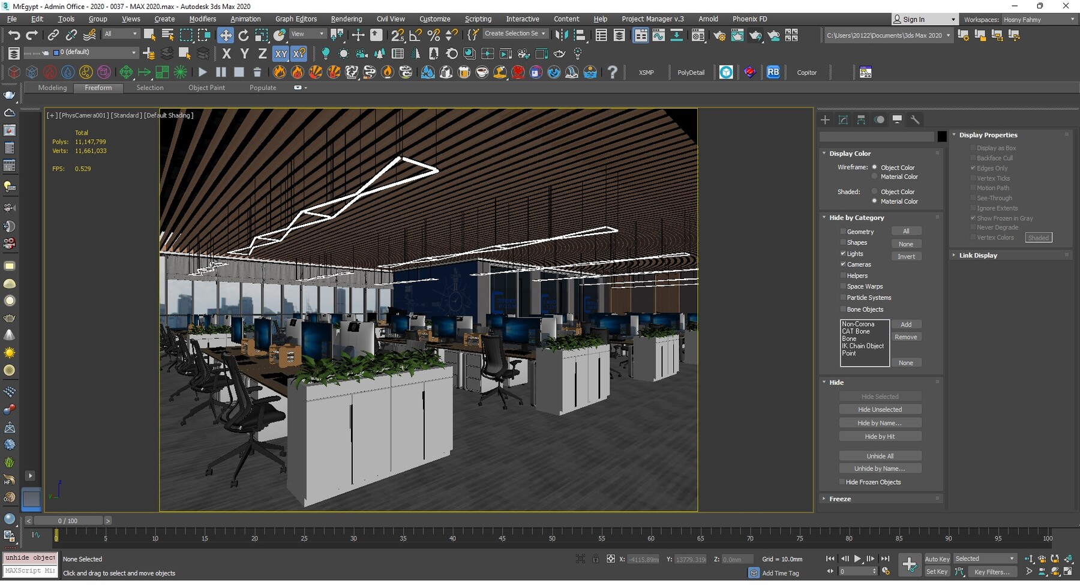Open Render Setup via the teapot icon

[x=719, y=36]
